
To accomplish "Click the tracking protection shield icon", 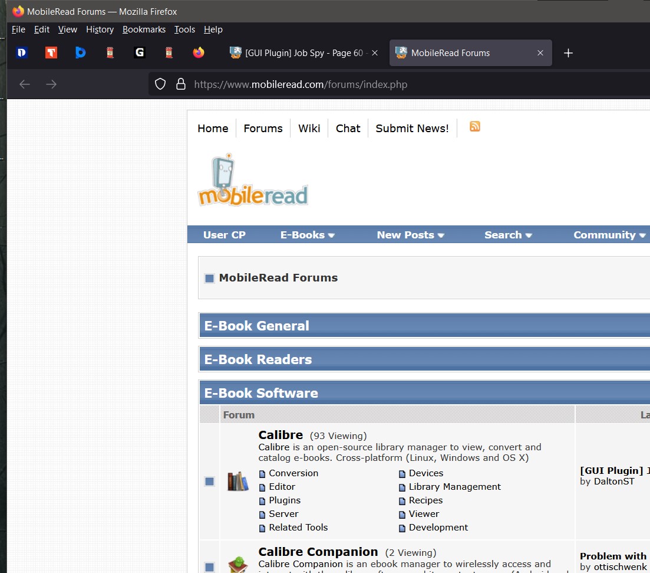I will coord(160,84).
